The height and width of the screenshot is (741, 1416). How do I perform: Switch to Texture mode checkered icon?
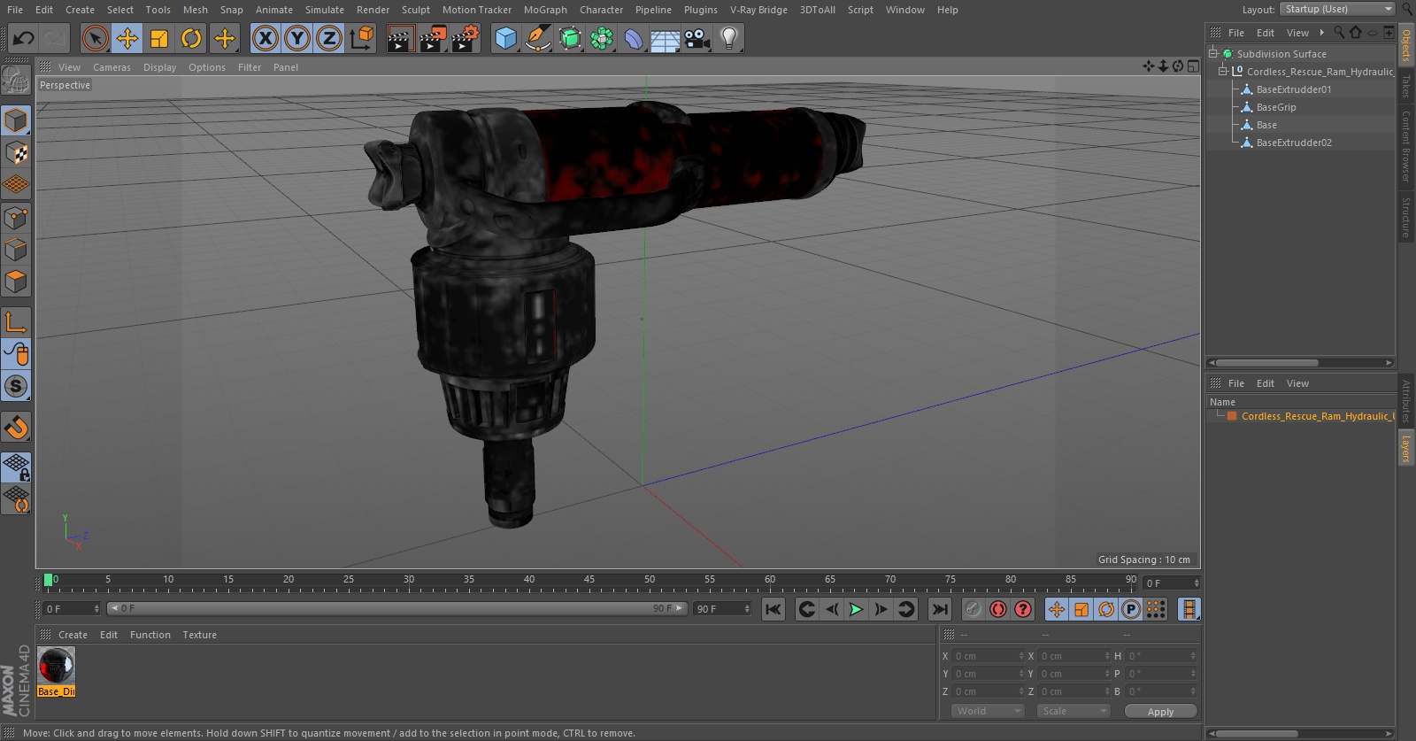16,152
